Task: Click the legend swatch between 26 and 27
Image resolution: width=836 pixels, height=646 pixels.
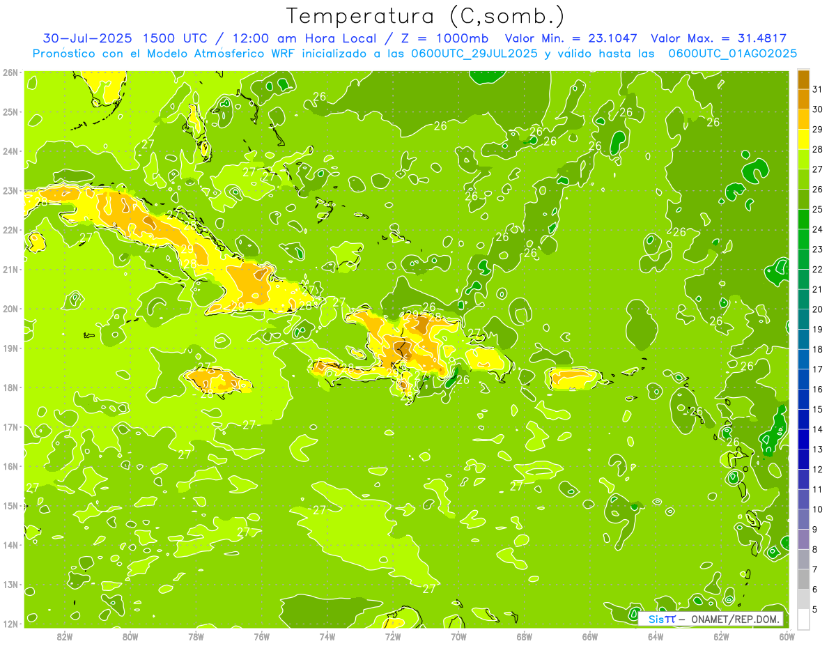Action: [x=803, y=179]
